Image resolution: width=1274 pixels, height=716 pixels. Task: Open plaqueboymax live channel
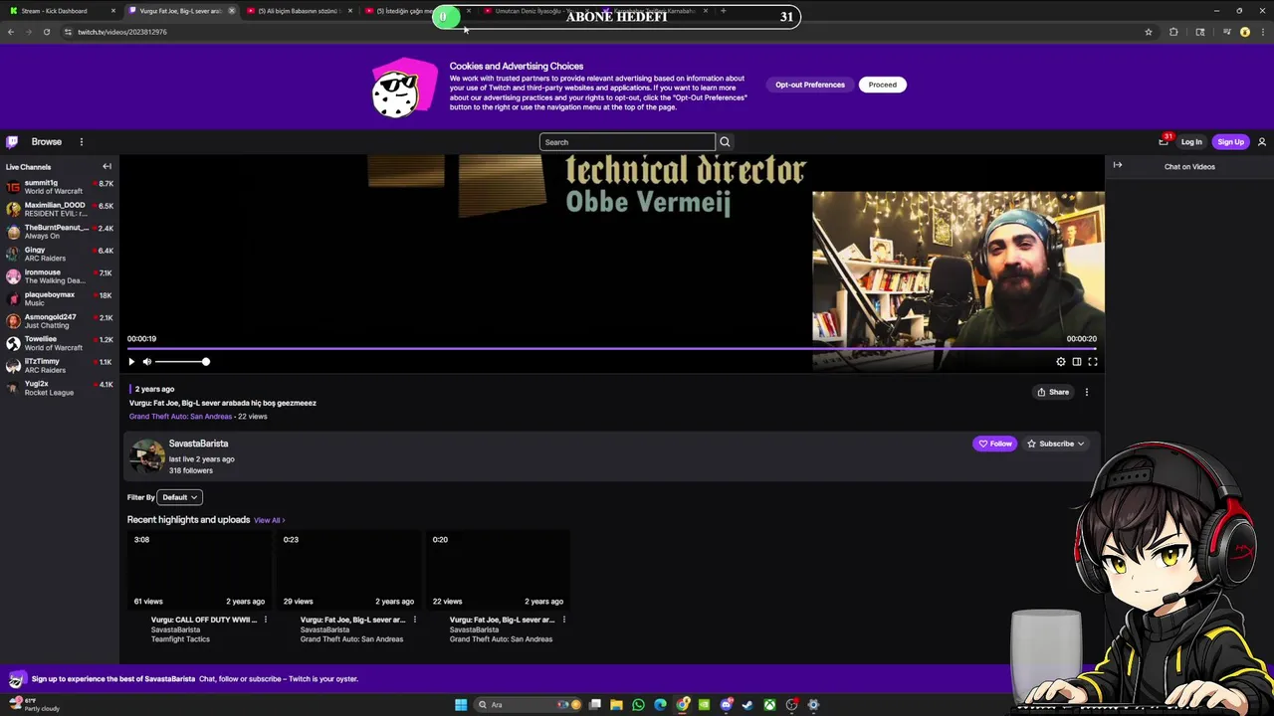pos(60,298)
